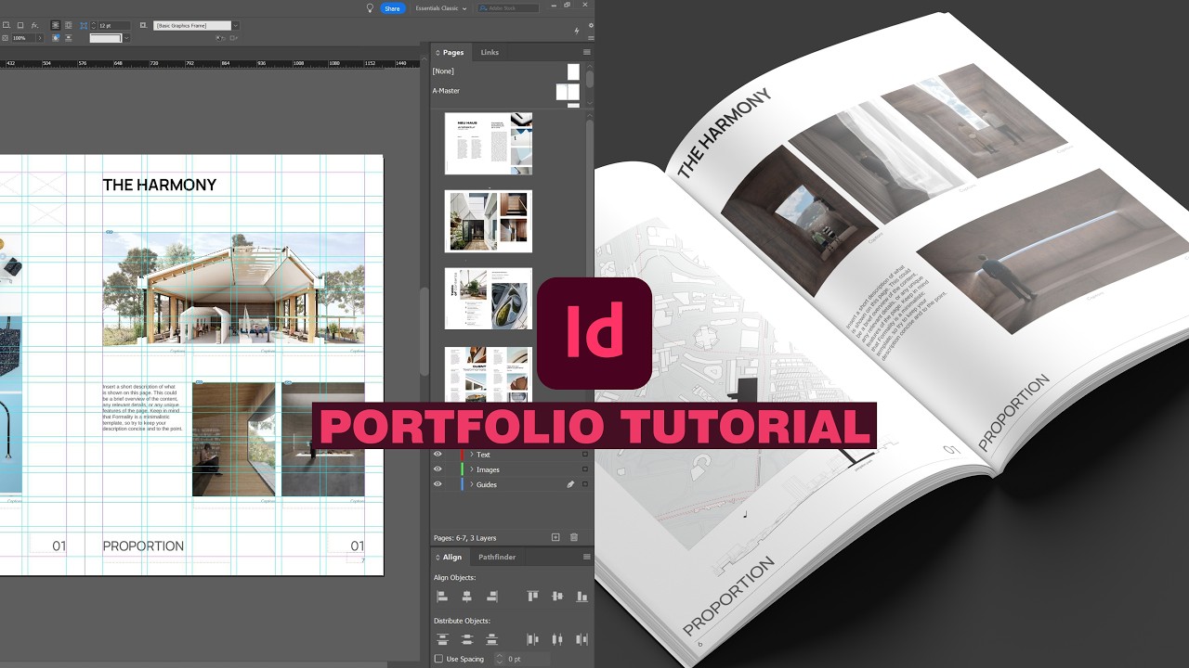The width and height of the screenshot is (1189, 668).
Task: Open the Pages panel menu icon
Action: coord(586,52)
